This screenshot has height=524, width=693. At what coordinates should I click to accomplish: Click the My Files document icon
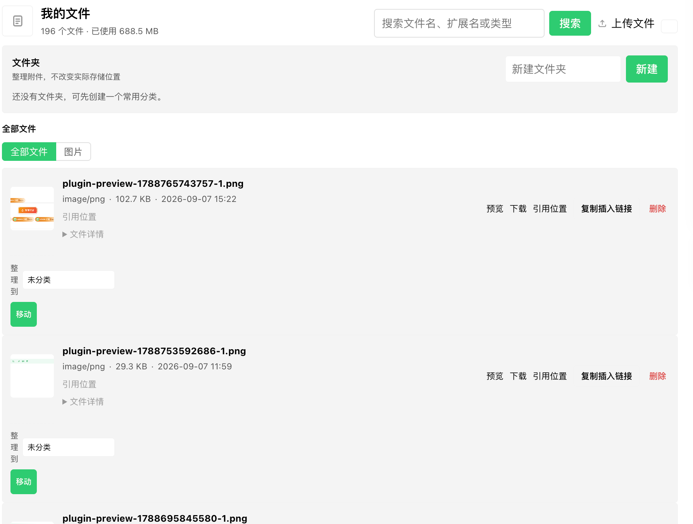(x=17, y=21)
